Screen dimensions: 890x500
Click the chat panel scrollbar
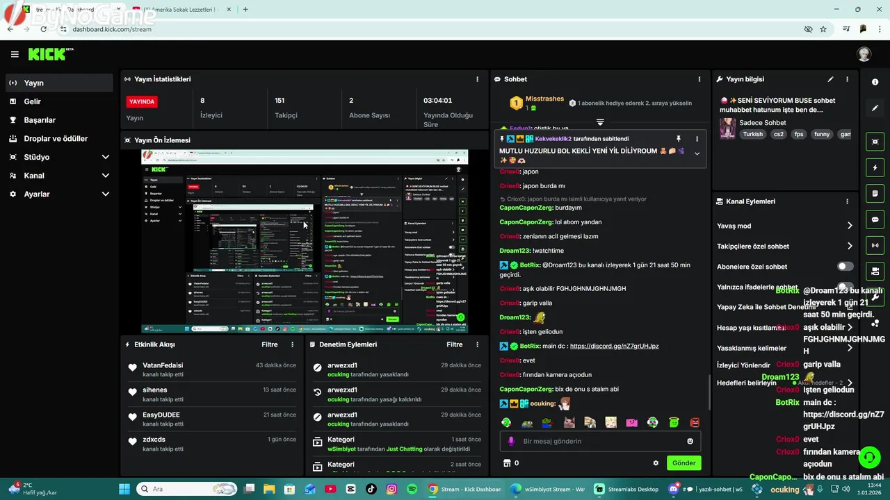pyautogui.click(x=709, y=392)
